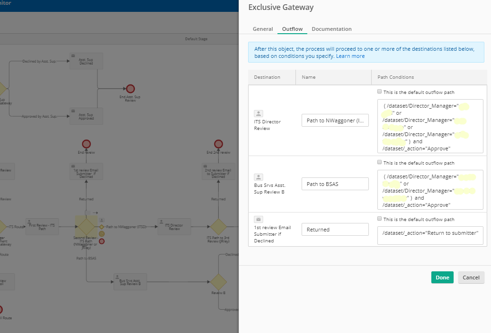Switch to the General tab
491x333 pixels.
pos(263,29)
